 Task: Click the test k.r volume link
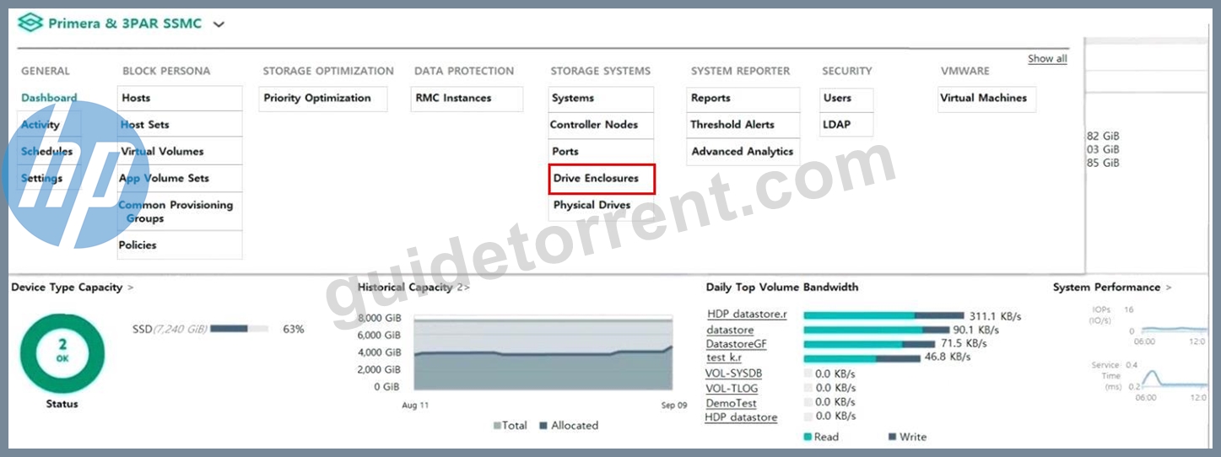tap(724, 358)
